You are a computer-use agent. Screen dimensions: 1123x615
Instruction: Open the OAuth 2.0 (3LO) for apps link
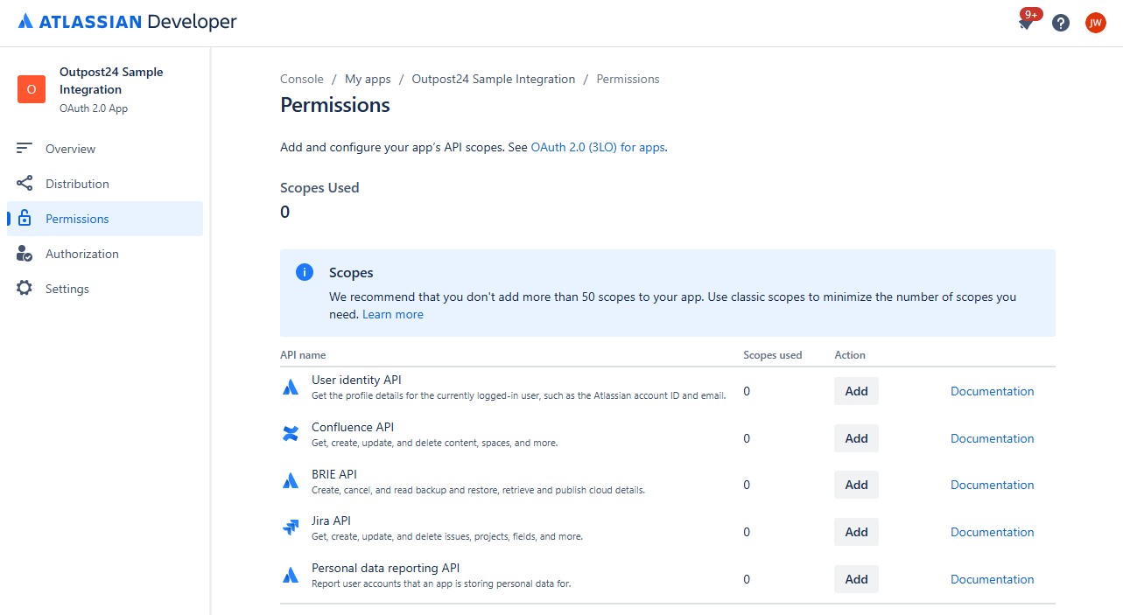tap(597, 147)
